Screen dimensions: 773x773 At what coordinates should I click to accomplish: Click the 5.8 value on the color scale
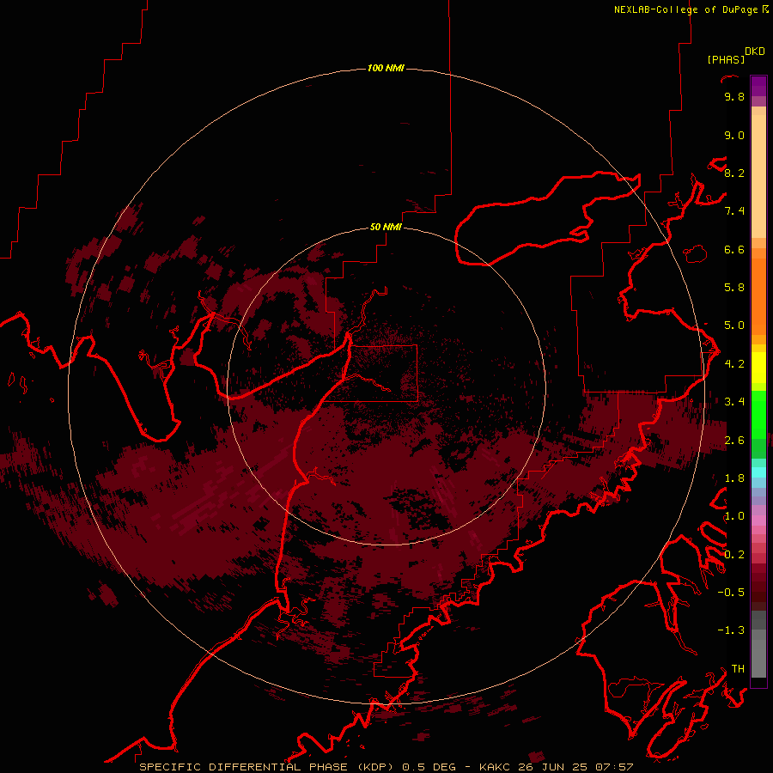click(734, 288)
